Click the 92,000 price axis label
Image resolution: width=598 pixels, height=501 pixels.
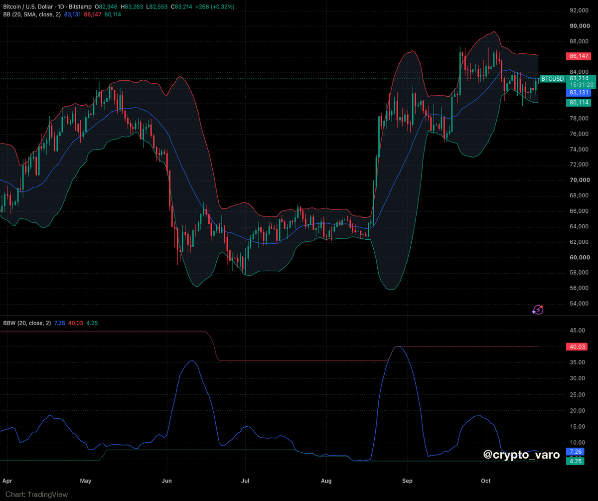coord(579,10)
